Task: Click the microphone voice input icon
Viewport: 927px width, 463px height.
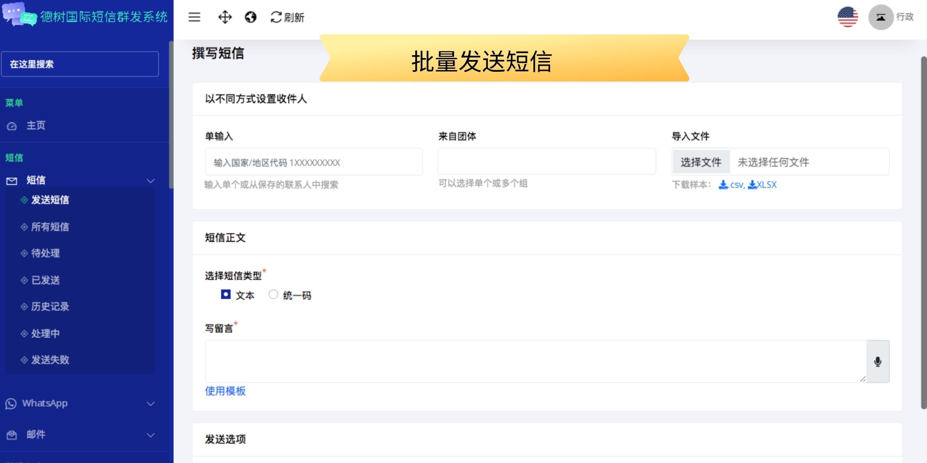Action: click(x=878, y=362)
